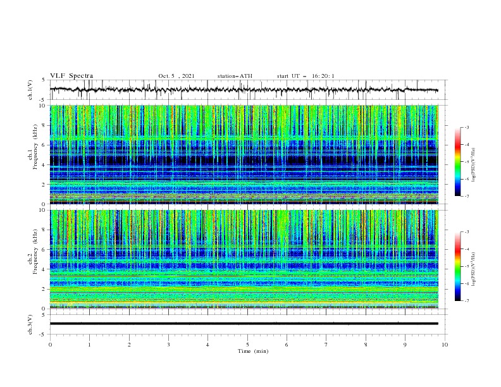Click time axis tick label "3"
Viewport: 501px width, 387px height.
tap(168, 345)
